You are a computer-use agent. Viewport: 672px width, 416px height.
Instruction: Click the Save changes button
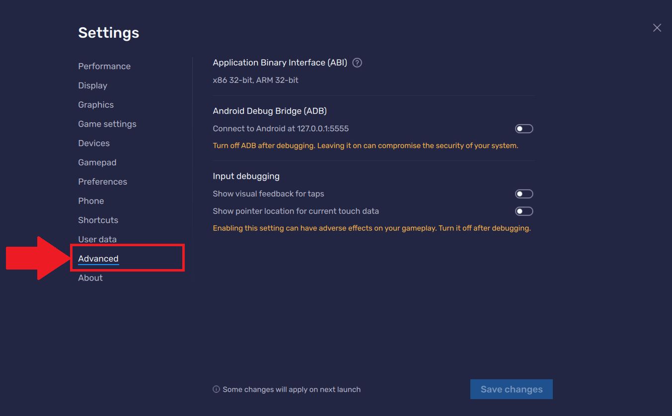click(x=511, y=390)
